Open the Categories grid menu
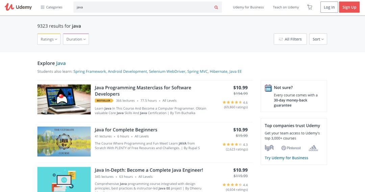The width and height of the screenshot is (365, 192). [51, 7]
